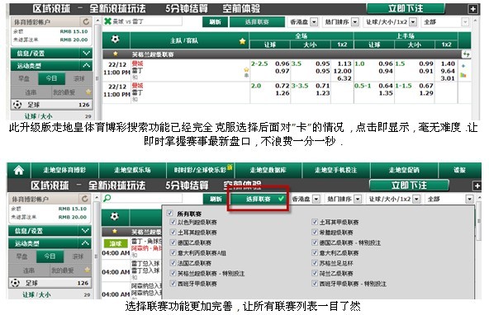Click 立即下注 in the odds-table panel banner
Viewport: 489px width, 315px height.
[406, 9]
